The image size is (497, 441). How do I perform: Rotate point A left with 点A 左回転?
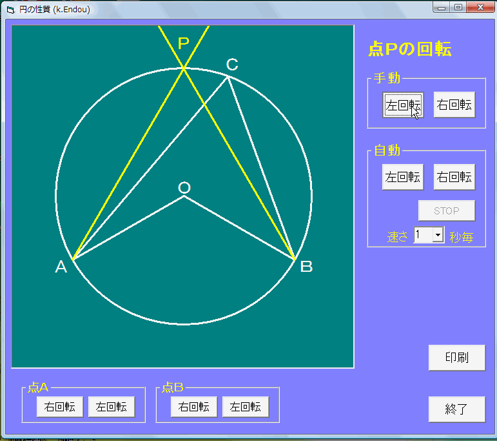112,407
